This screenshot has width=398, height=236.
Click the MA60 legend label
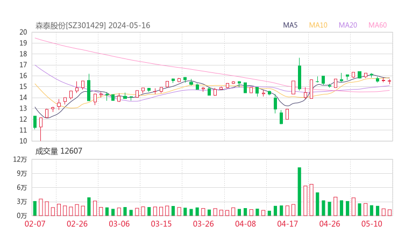378,25
